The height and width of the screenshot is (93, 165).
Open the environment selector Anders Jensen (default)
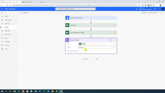tap(145, 9)
